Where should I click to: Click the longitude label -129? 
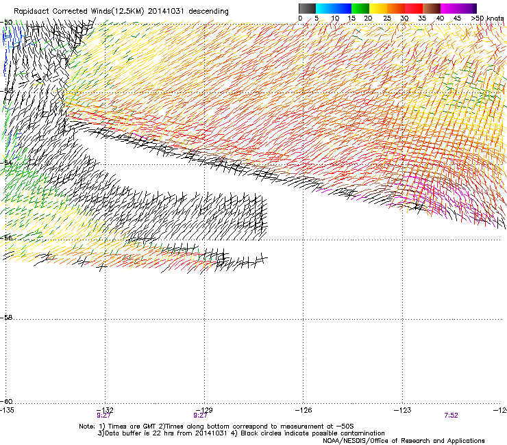[204, 410]
